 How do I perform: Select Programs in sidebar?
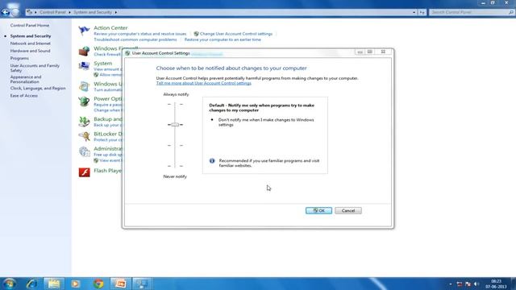tap(19, 58)
